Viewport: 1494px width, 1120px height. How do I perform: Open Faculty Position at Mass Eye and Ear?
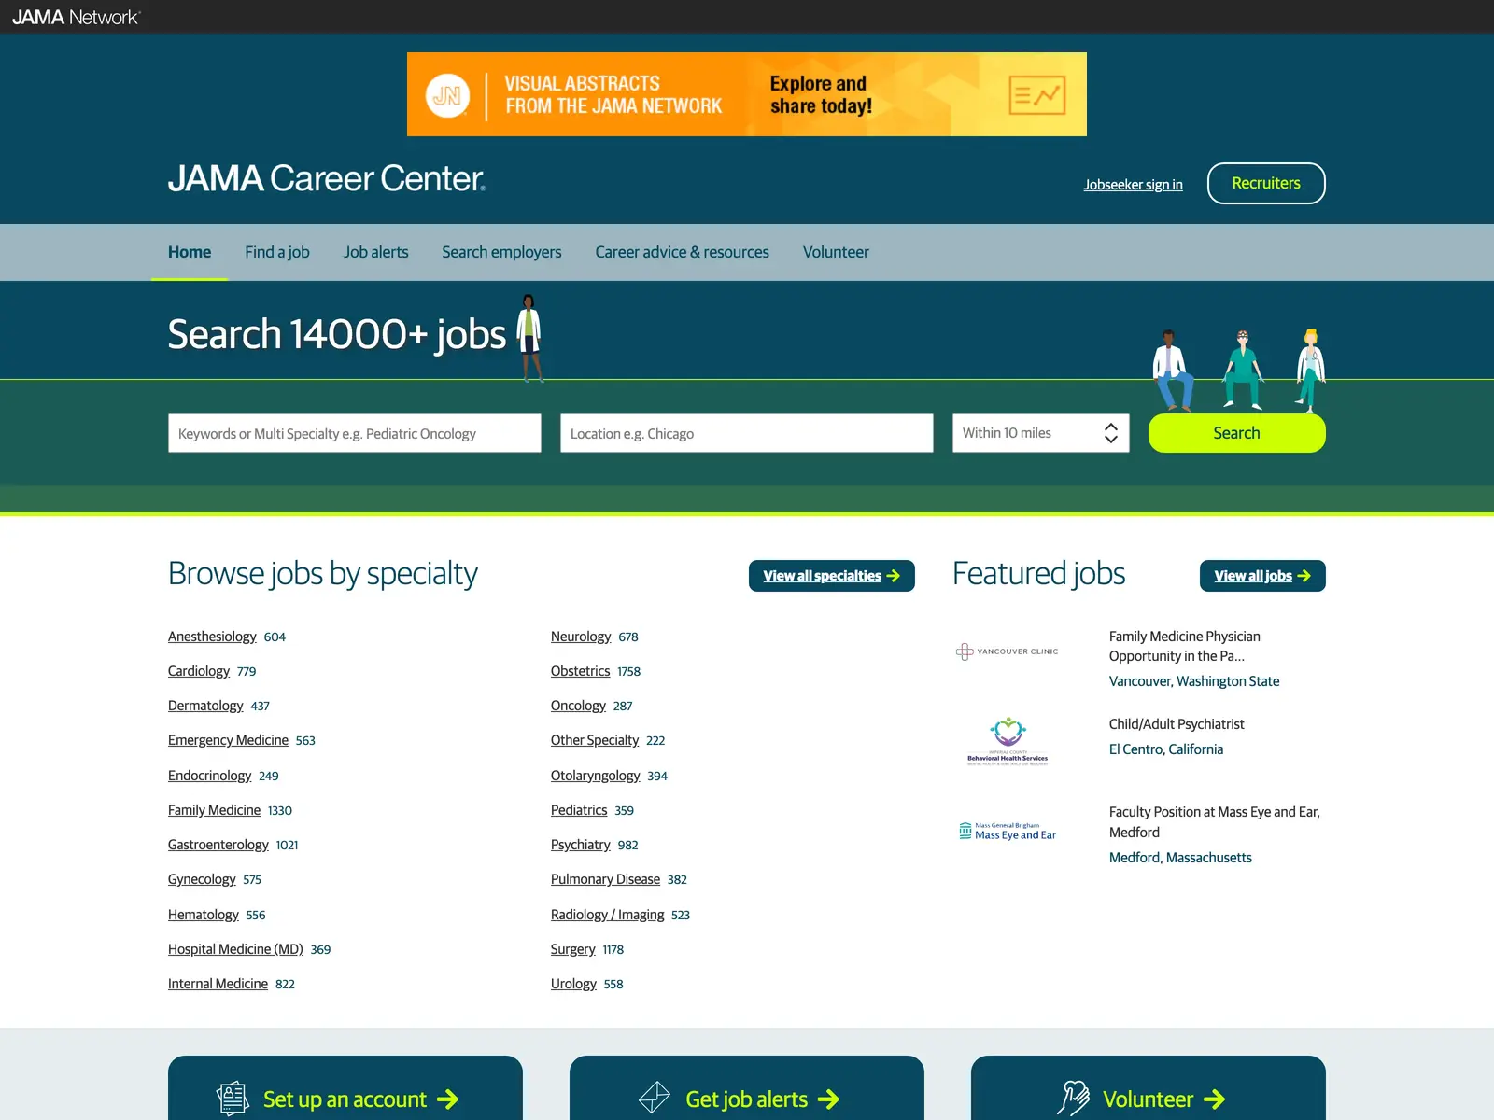1215,822
